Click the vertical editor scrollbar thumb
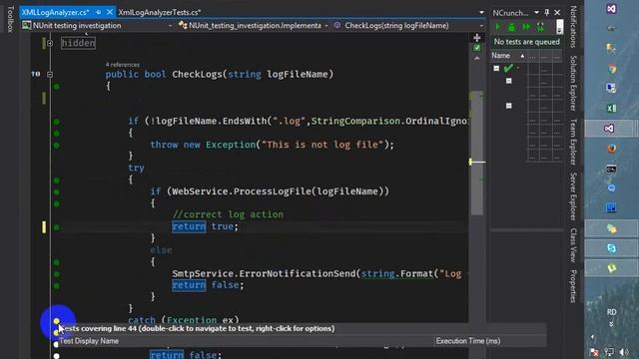Image resolution: width=639 pixels, height=359 pixels. 477,154
